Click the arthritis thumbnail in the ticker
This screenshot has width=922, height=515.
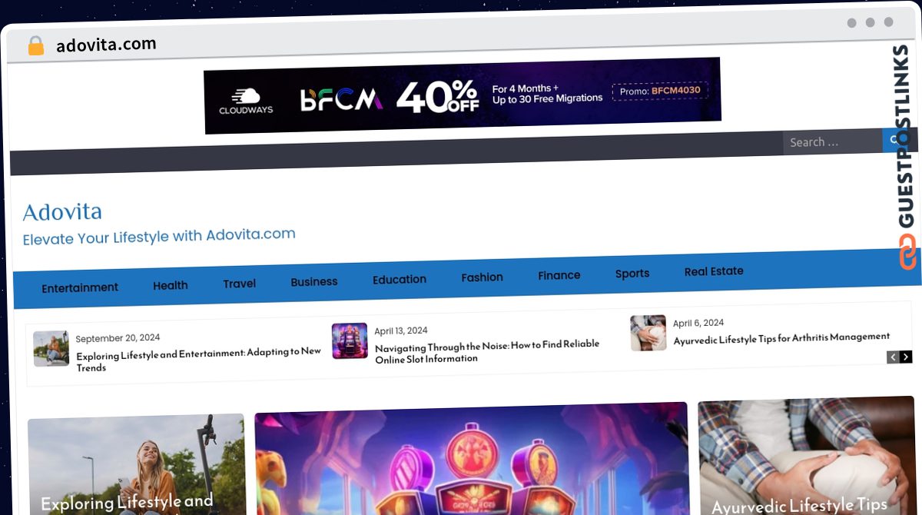pyautogui.click(x=648, y=333)
